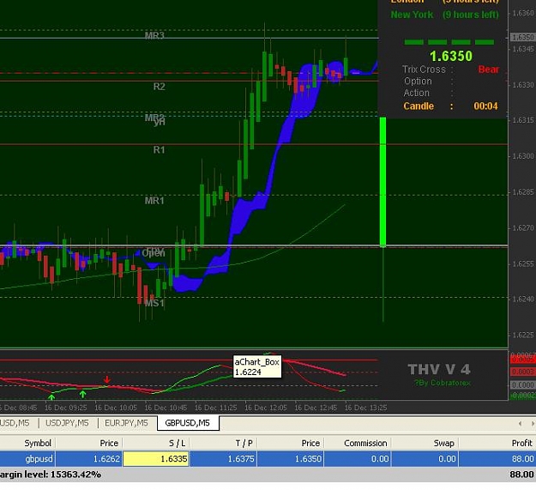Select the GBPUSD,M5 chart tab
Viewport: 536px width, 490px height.
[x=187, y=423]
